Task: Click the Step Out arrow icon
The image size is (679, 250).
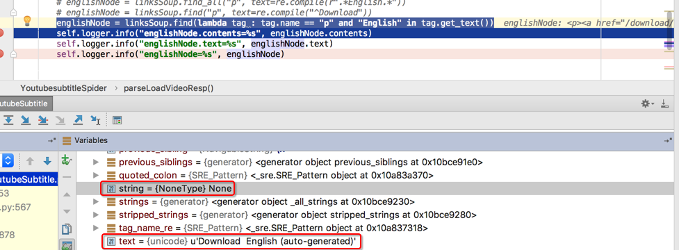Action: click(78, 120)
